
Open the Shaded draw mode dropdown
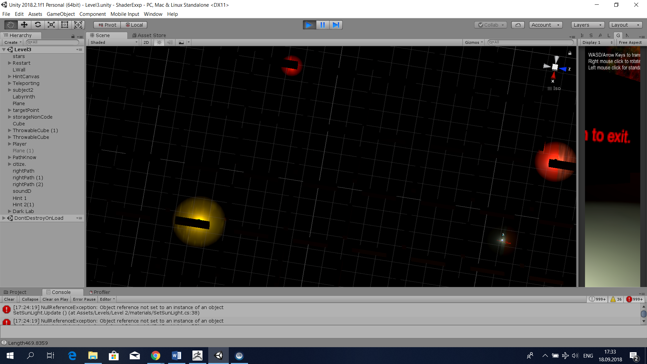[114, 42]
